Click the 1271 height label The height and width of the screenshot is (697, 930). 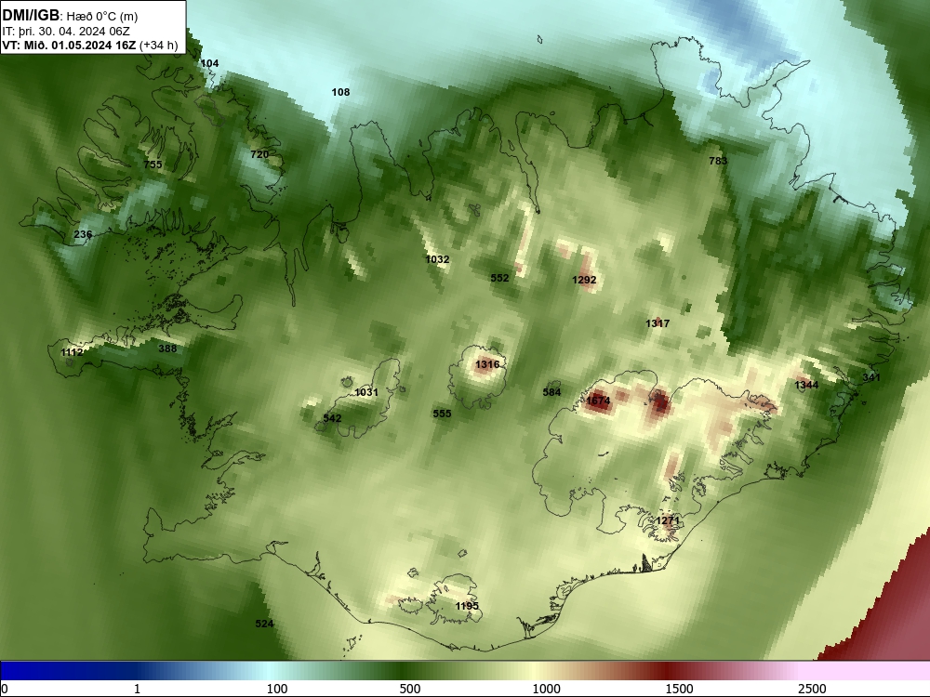point(667,521)
